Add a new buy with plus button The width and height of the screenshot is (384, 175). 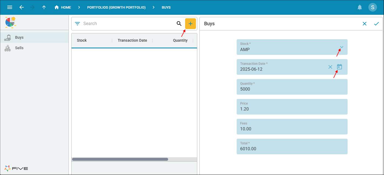(191, 24)
